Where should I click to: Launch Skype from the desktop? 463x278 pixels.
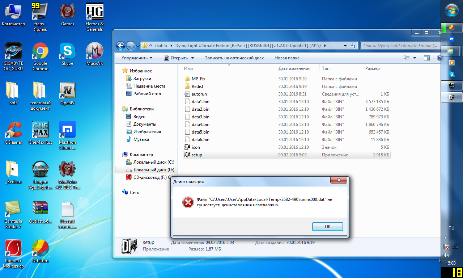tap(67, 52)
